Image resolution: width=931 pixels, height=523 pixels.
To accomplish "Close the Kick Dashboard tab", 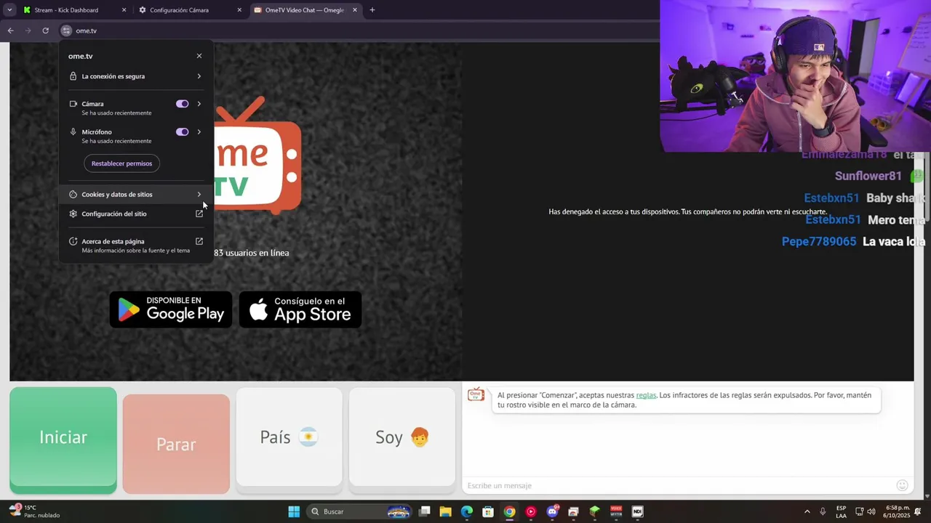I will [x=124, y=10].
